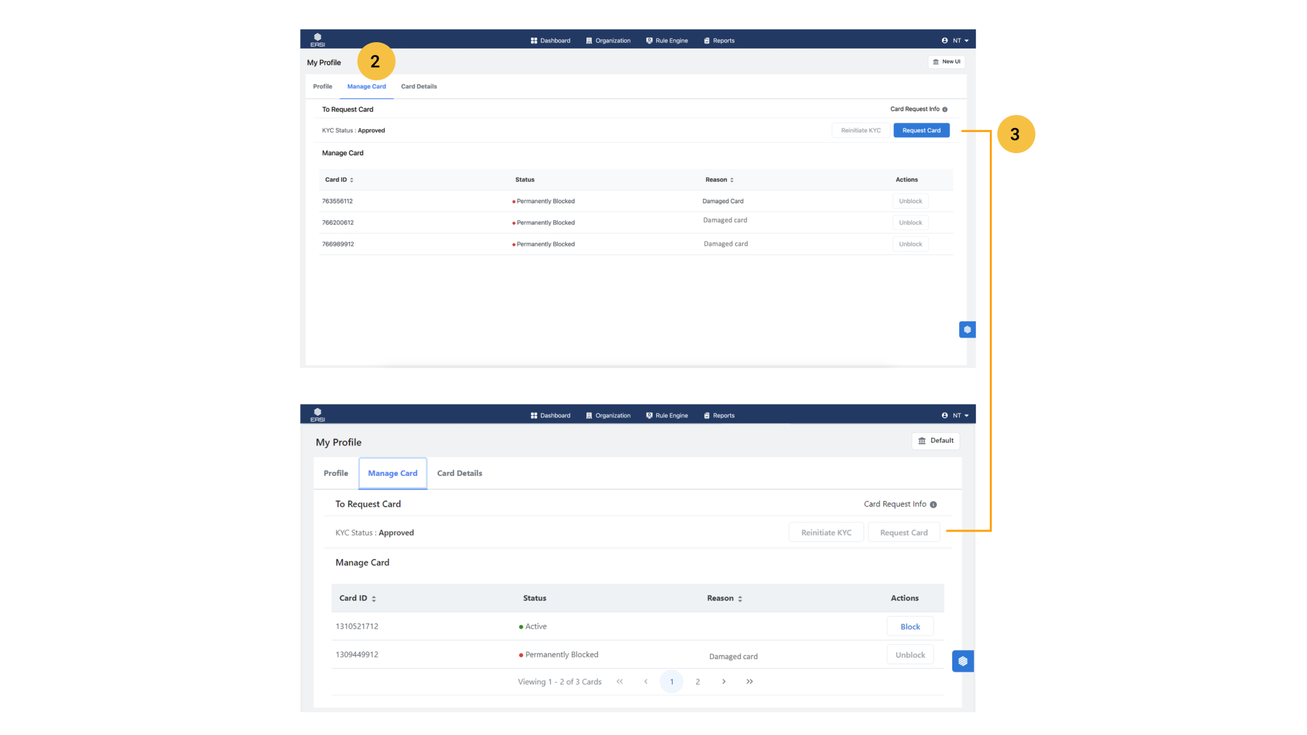1307x735 pixels.
Task: Open Card Details tab in the Default view screen
Action: click(x=459, y=473)
